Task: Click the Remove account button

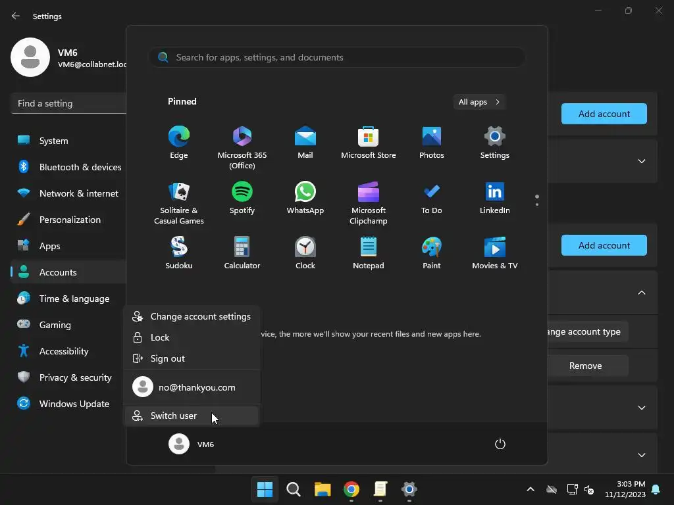Action: (x=588, y=366)
